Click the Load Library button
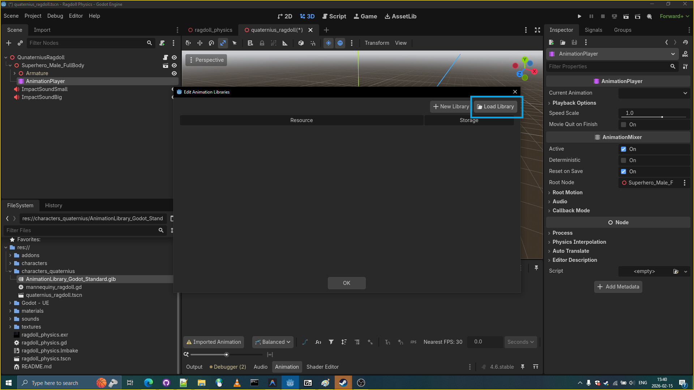 point(495,107)
